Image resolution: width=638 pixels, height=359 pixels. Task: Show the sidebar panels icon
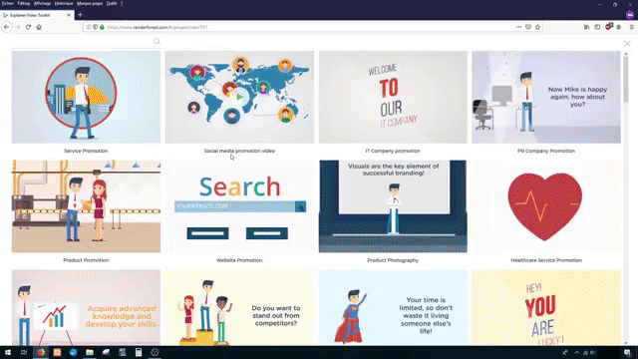pyautogui.click(x=597, y=27)
